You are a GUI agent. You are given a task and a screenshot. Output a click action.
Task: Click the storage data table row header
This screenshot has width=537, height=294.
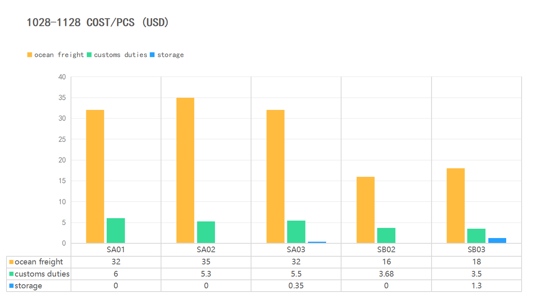pos(39,285)
